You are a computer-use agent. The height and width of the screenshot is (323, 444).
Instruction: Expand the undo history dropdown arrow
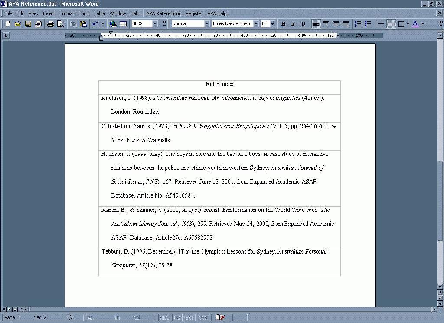(x=103, y=24)
